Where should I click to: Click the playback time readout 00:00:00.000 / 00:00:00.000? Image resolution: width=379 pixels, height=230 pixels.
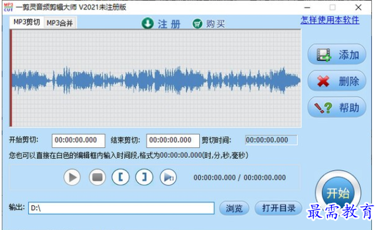point(240,178)
